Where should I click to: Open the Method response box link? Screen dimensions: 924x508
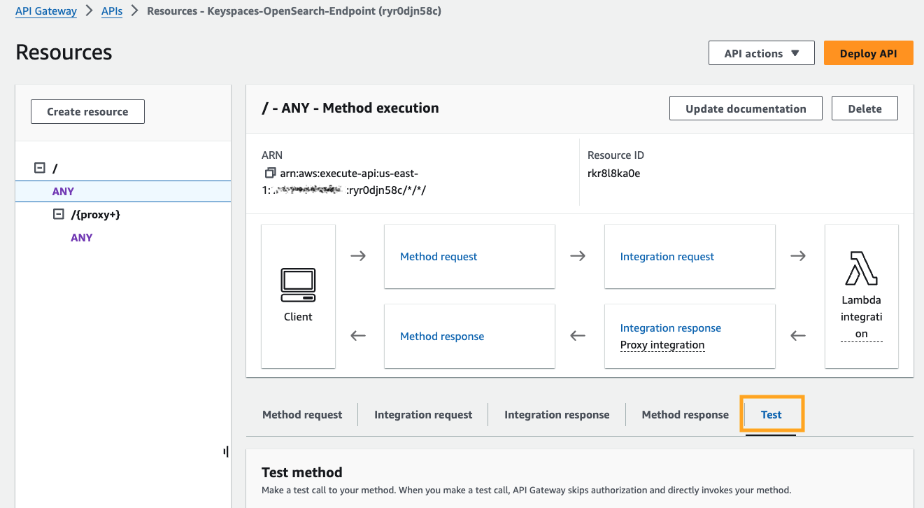[x=442, y=337]
